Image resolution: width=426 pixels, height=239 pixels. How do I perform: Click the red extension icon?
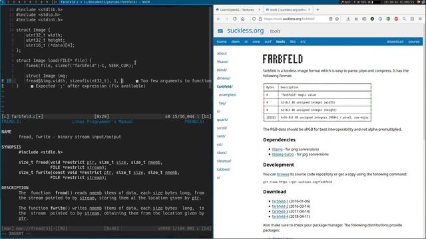pyautogui.click(x=396, y=19)
